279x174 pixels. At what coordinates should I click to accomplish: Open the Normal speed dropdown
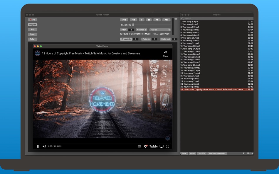tap(142, 30)
